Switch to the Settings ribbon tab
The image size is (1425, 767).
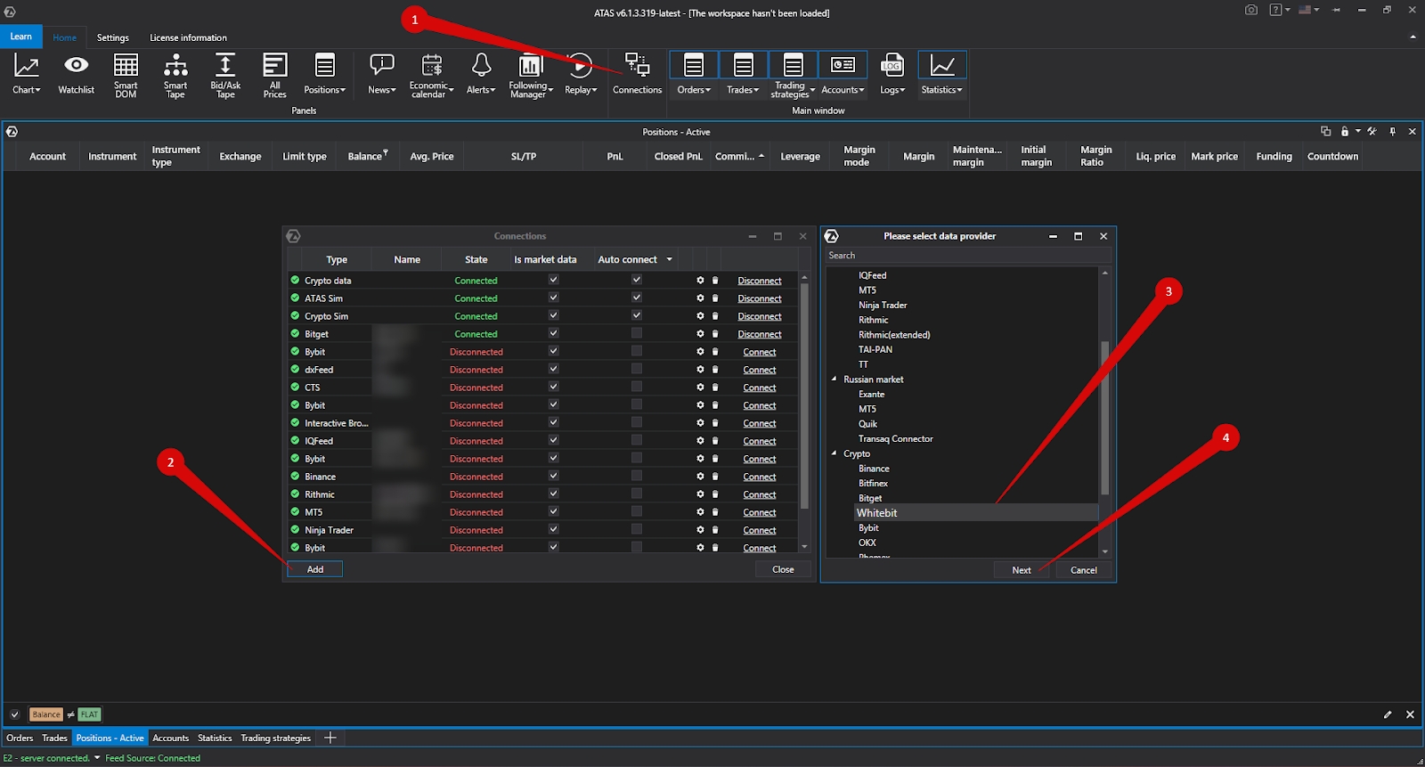(x=112, y=37)
